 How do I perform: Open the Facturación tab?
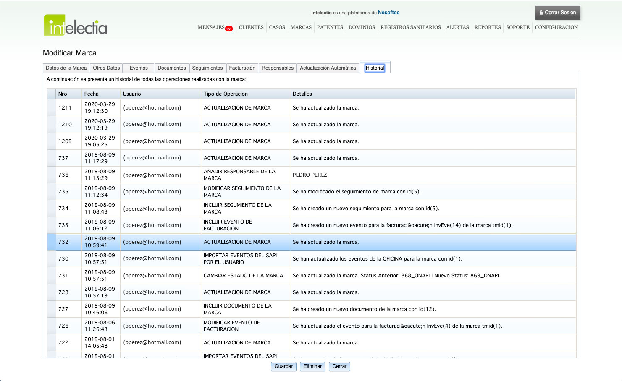click(x=242, y=68)
